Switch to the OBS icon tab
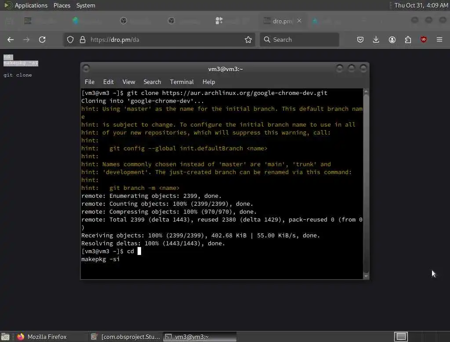Viewport: 450px width, 342px height. pyautogui.click(x=123, y=21)
